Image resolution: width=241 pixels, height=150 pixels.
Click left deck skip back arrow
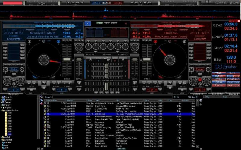[54, 90]
